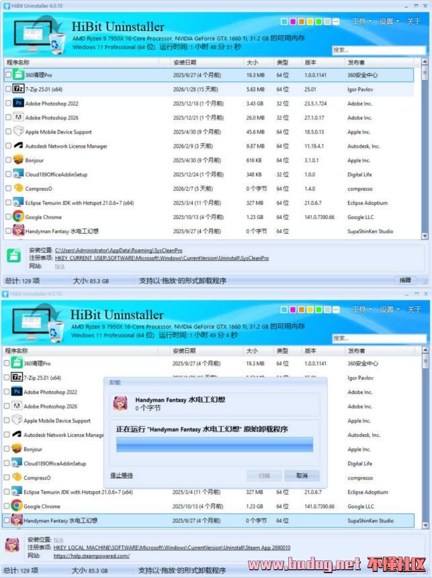Click Adobe Photoshop 2022 icon in upper window
Viewport: 432px width, 578px height.
[x=18, y=103]
